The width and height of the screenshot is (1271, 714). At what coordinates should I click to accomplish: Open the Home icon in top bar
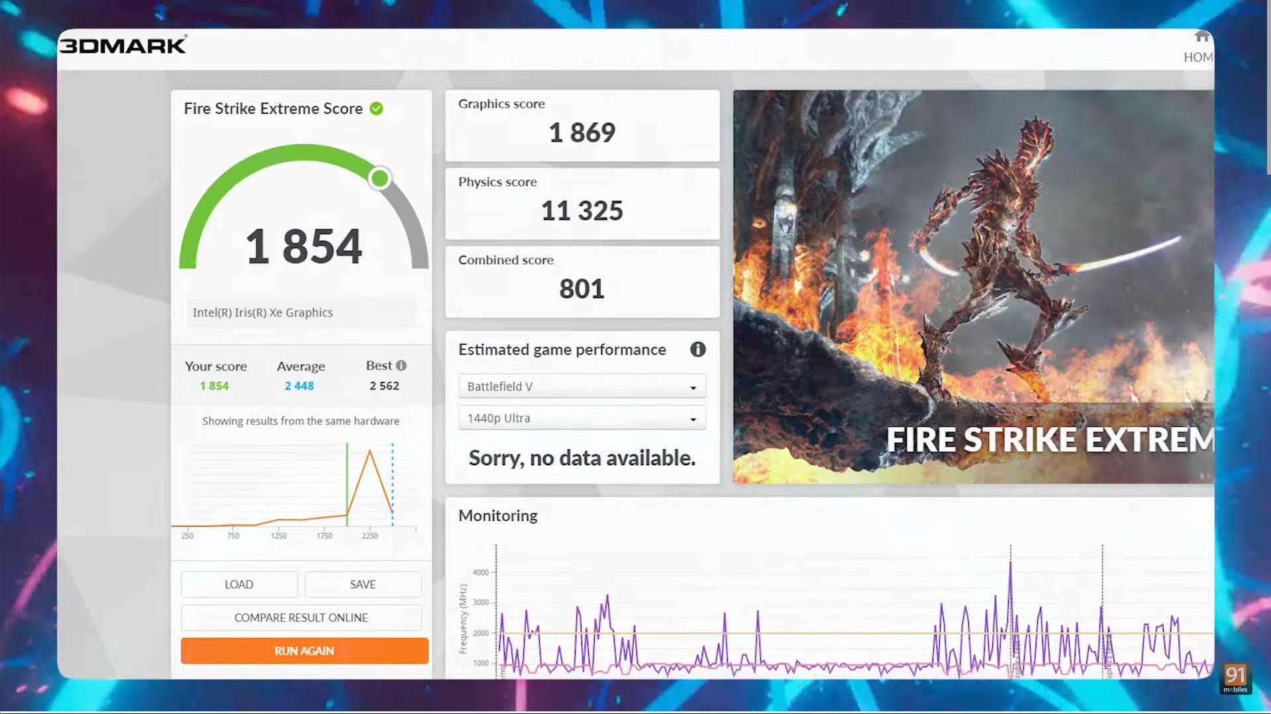coord(1201,36)
